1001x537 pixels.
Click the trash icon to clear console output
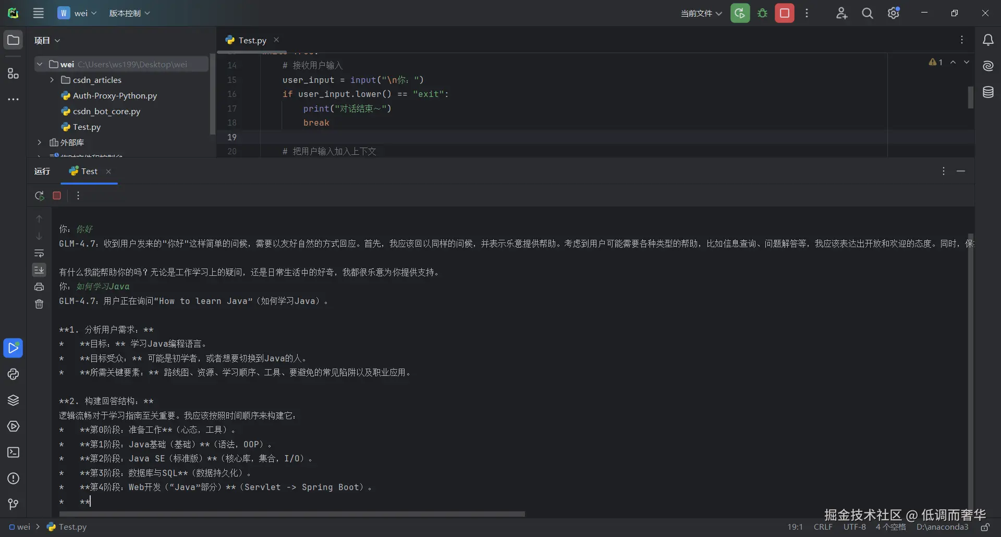[39, 304]
